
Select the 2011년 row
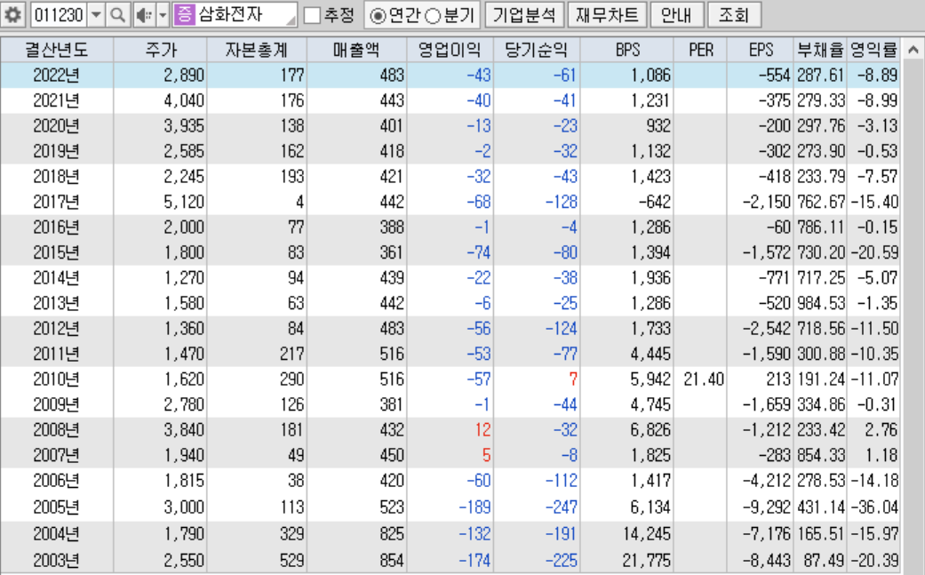click(x=451, y=354)
